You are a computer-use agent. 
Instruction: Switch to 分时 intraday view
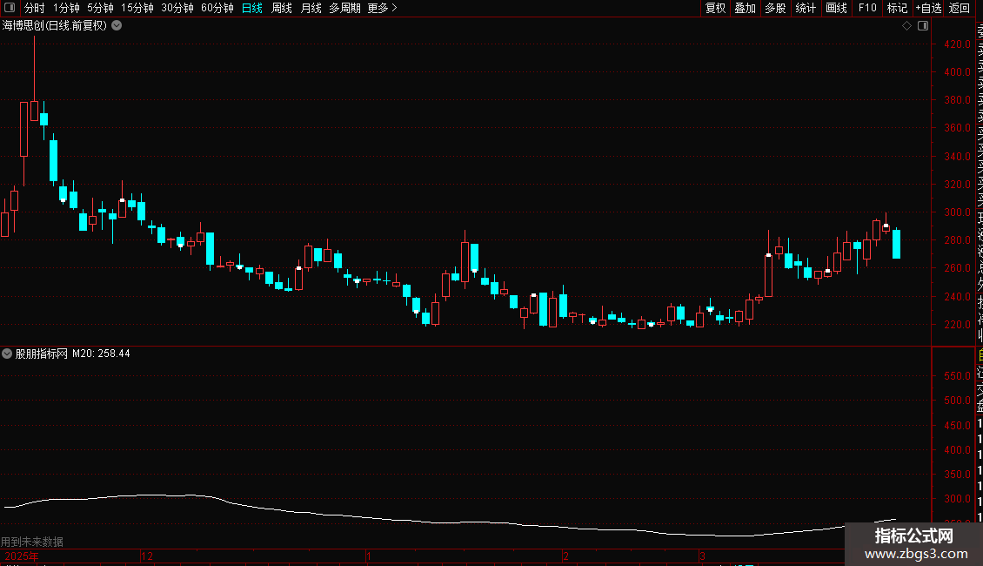tap(35, 8)
